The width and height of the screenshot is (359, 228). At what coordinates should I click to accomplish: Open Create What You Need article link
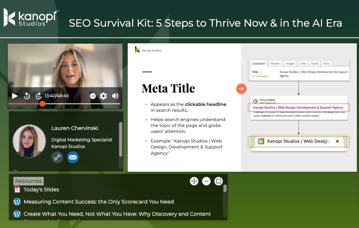(117, 214)
